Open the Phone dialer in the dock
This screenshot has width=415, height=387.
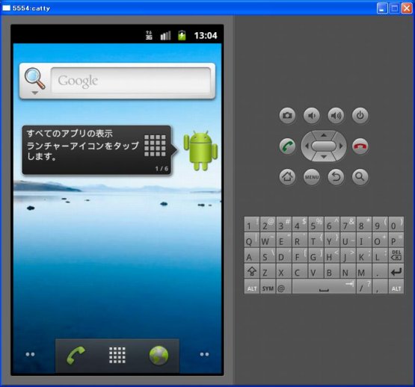click(76, 356)
